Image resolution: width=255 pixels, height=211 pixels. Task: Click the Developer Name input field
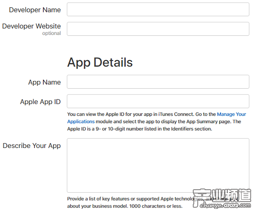(158, 9)
